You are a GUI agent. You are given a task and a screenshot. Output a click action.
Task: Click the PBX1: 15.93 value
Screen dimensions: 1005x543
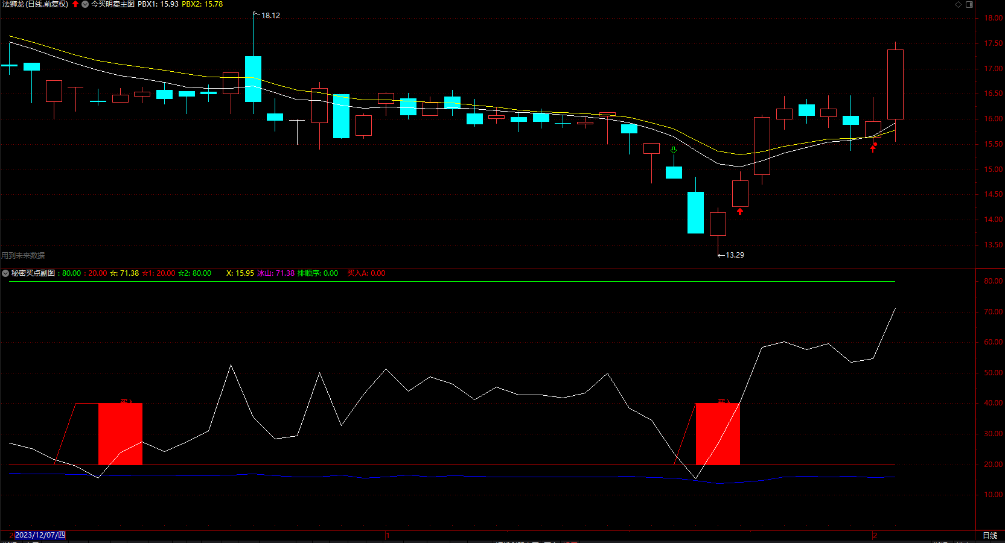click(158, 4)
